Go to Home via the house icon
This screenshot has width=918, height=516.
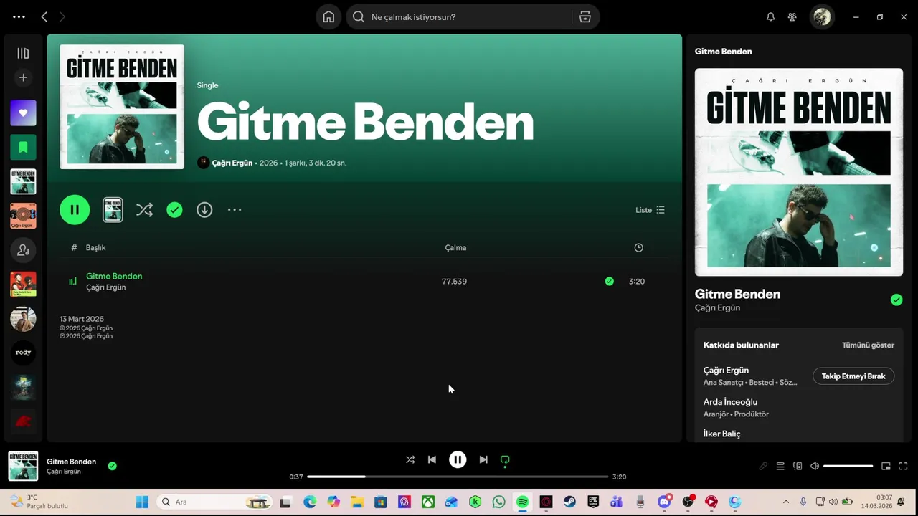[328, 16]
